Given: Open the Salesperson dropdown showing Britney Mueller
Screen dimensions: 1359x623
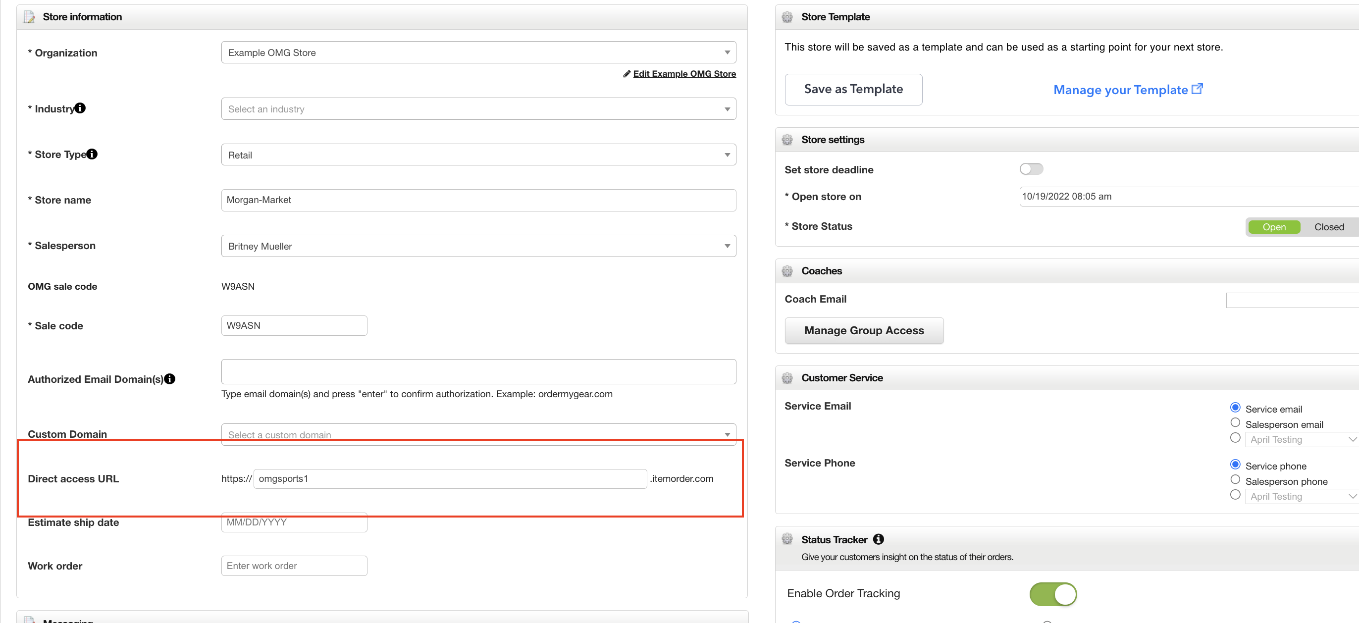Looking at the screenshot, I should 478,246.
